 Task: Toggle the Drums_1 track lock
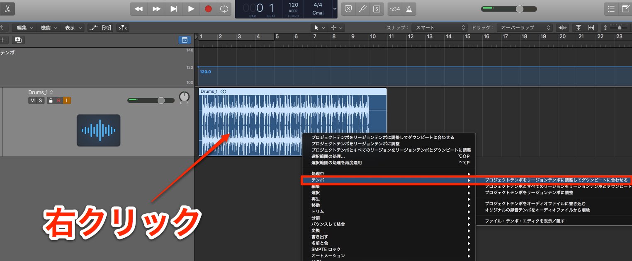[x=51, y=101]
